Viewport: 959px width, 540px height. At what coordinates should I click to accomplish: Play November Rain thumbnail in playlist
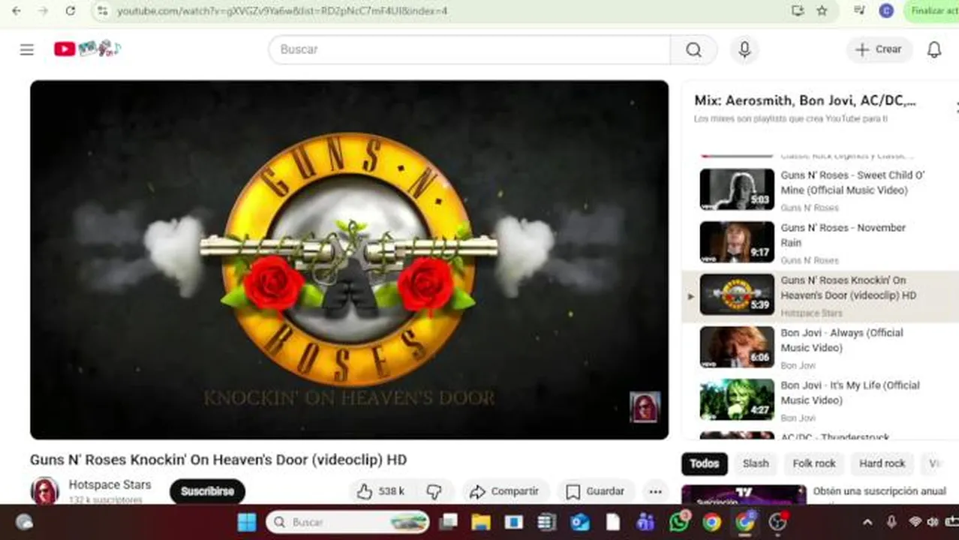coord(737,241)
